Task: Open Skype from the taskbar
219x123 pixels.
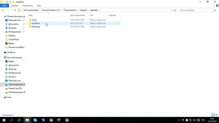Action: (x=35, y=120)
